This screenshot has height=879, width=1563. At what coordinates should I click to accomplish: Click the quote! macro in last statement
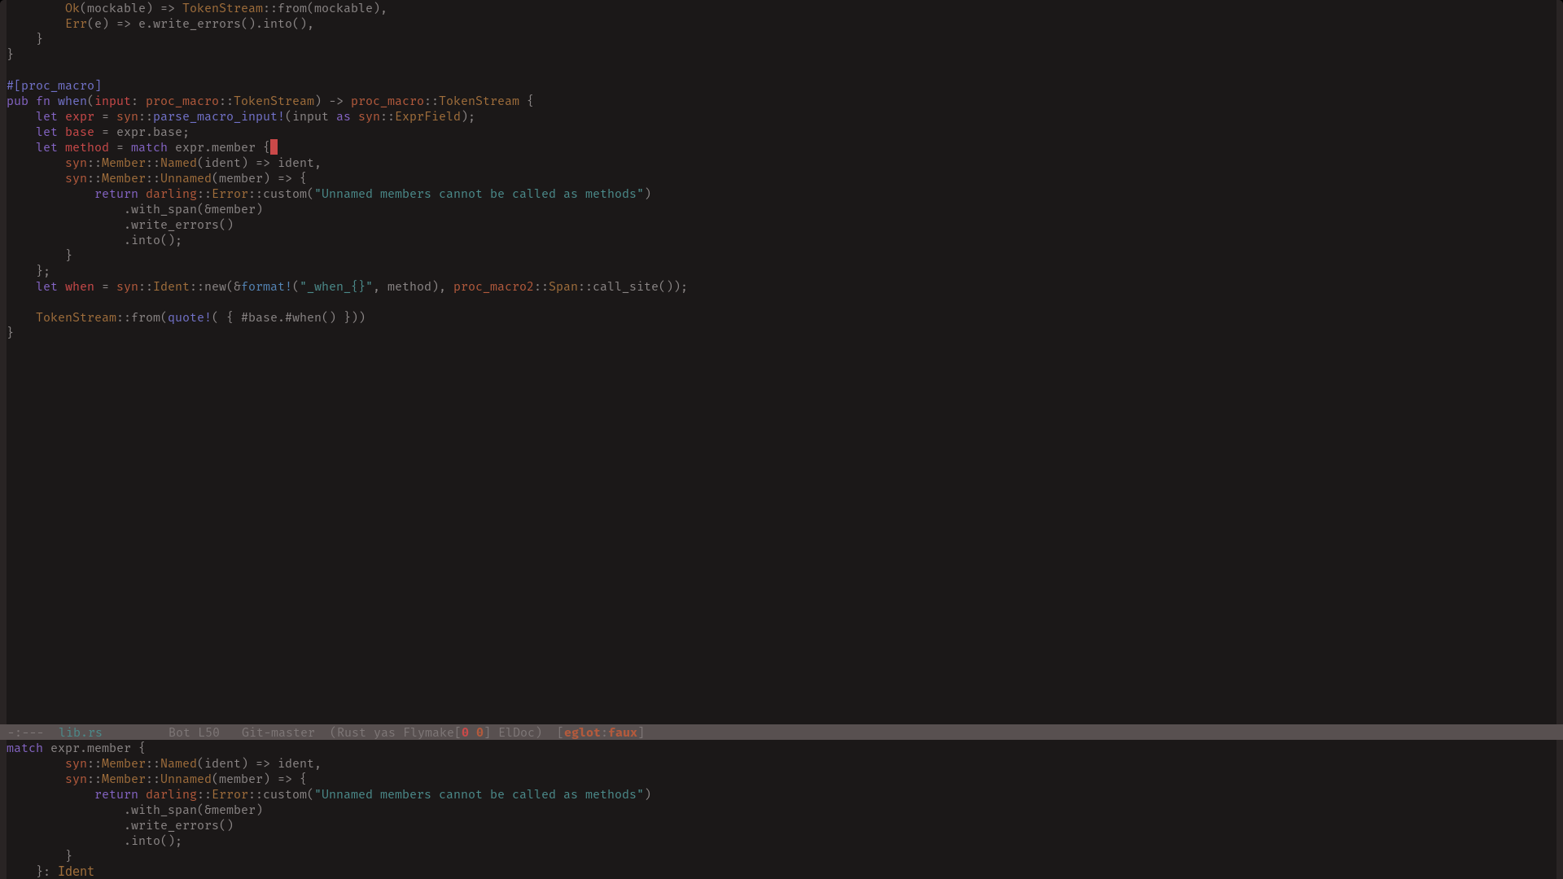(x=189, y=317)
